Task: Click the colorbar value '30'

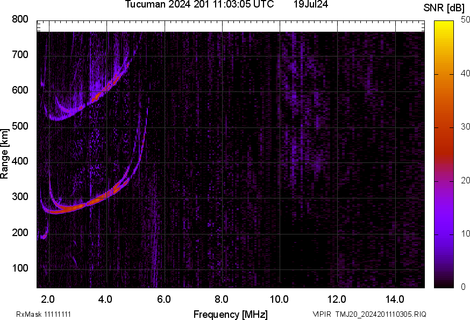Action: [x=465, y=127]
